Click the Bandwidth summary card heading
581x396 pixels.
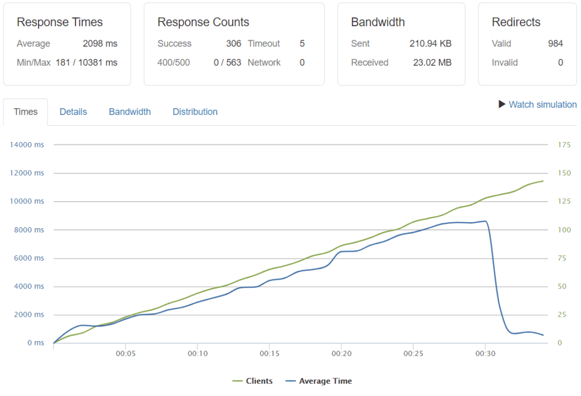click(378, 23)
